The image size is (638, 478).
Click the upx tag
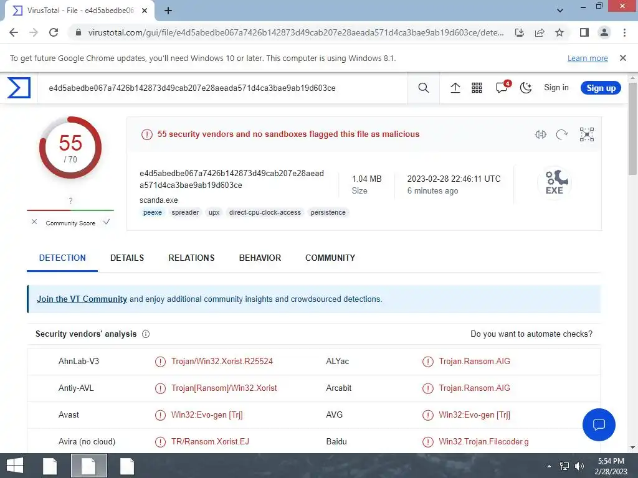click(214, 213)
